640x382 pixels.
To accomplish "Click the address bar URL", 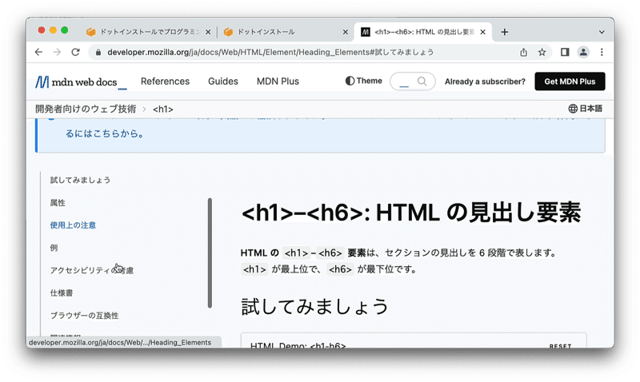I will (x=270, y=52).
